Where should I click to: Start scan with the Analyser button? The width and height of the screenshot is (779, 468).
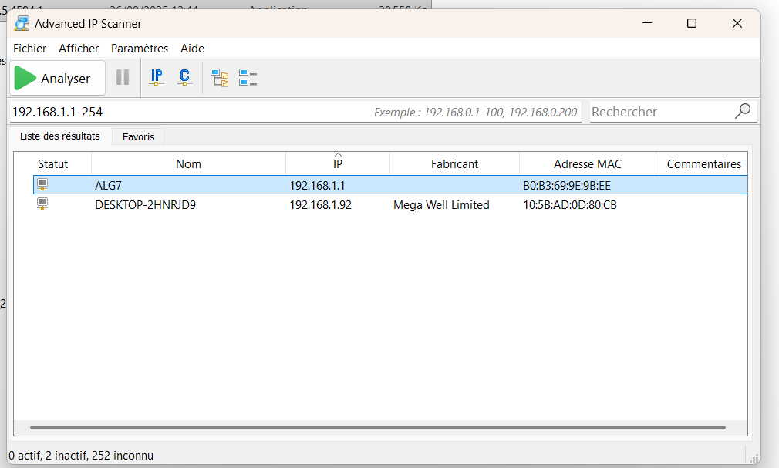pyautogui.click(x=57, y=79)
